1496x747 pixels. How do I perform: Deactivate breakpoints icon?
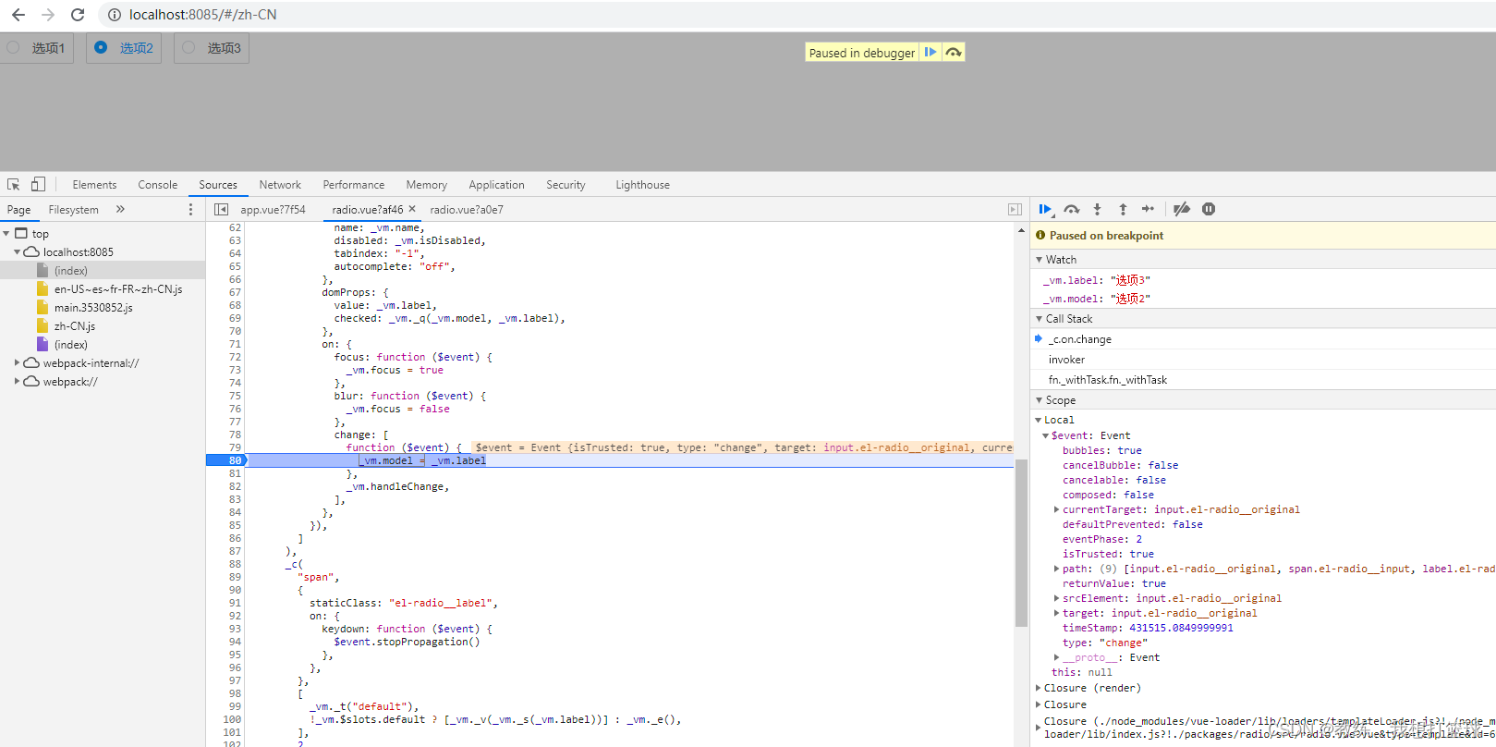point(1181,210)
